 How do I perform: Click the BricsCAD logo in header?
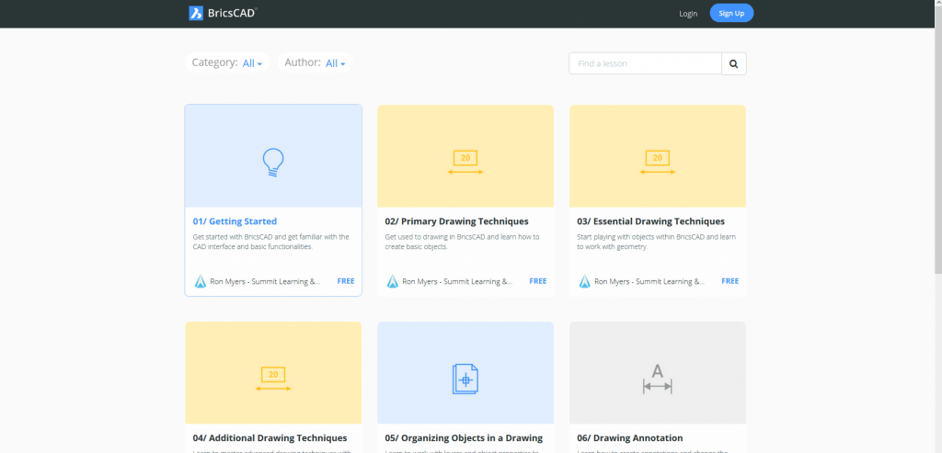223,13
